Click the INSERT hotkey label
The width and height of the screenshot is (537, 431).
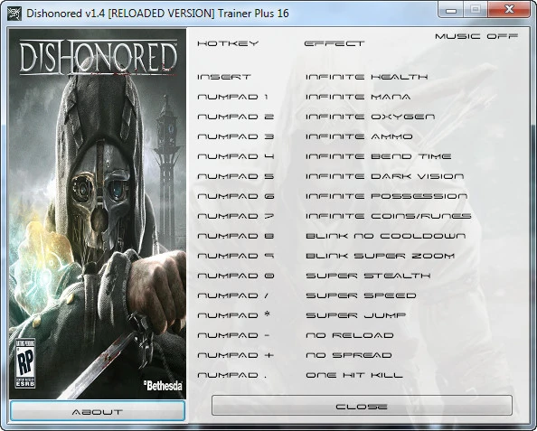click(x=224, y=77)
